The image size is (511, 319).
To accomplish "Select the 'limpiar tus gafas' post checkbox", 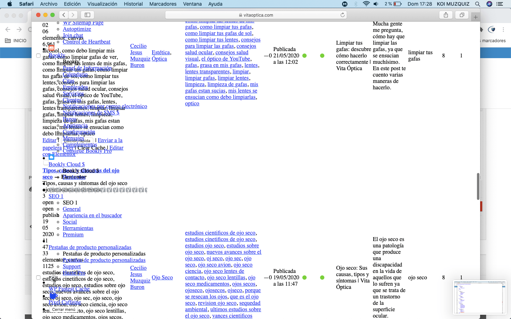I will pos(38,56).
